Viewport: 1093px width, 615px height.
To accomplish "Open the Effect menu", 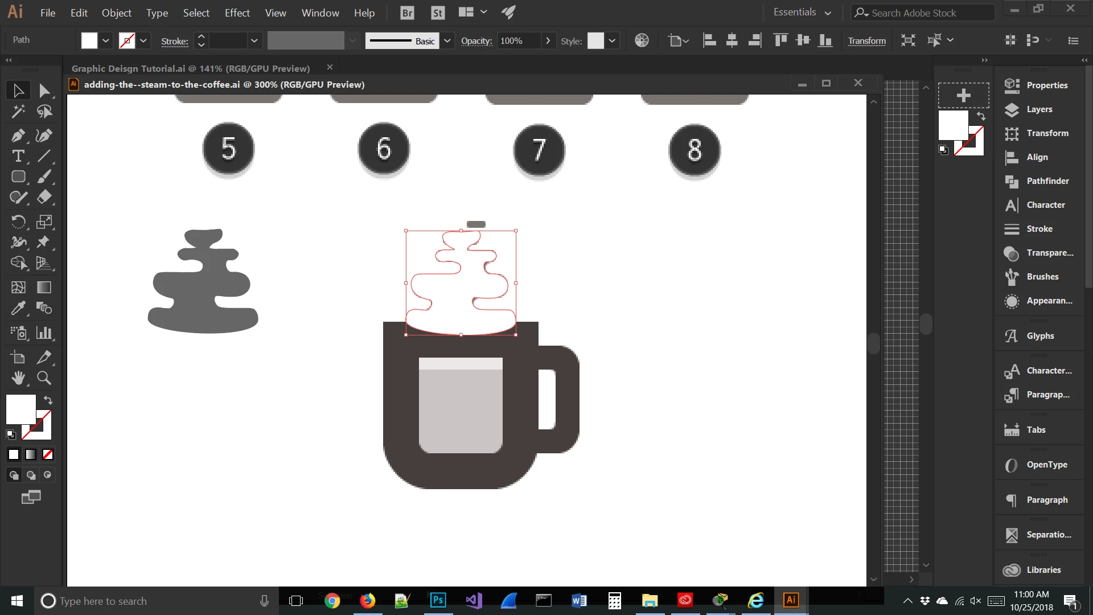I will pos(237,13).
